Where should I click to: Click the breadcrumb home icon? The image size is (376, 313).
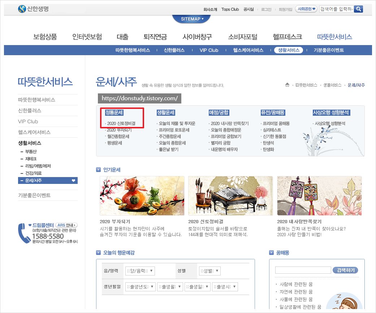tap(287, 85)
